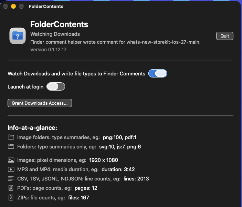Click the PDFs page counts document icon
The image size is (242, 207).
pos(11,188)
